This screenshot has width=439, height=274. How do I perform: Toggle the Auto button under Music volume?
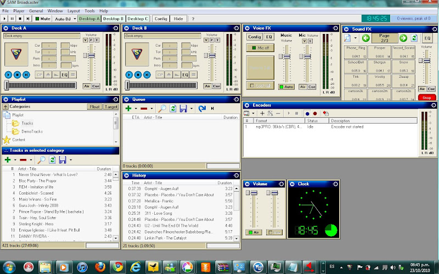pos(286,87)
